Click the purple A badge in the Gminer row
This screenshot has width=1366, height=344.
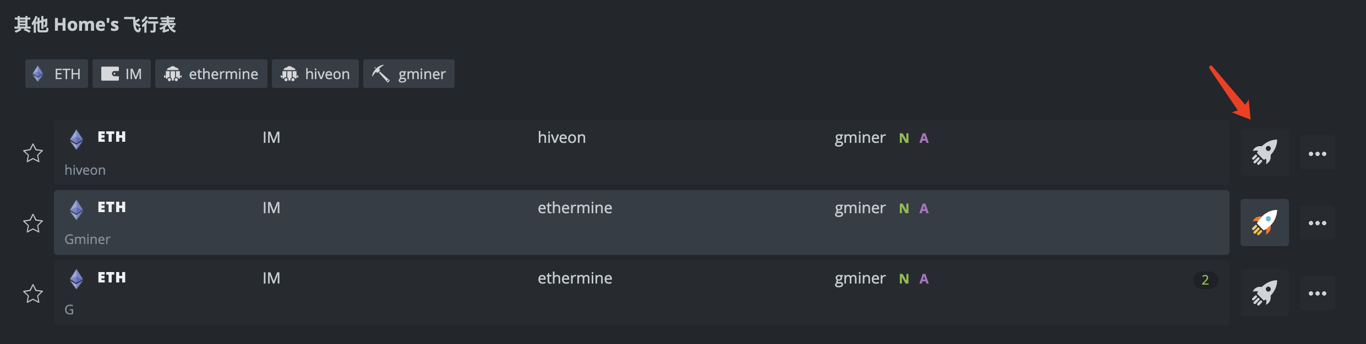(x=924, y=209)
